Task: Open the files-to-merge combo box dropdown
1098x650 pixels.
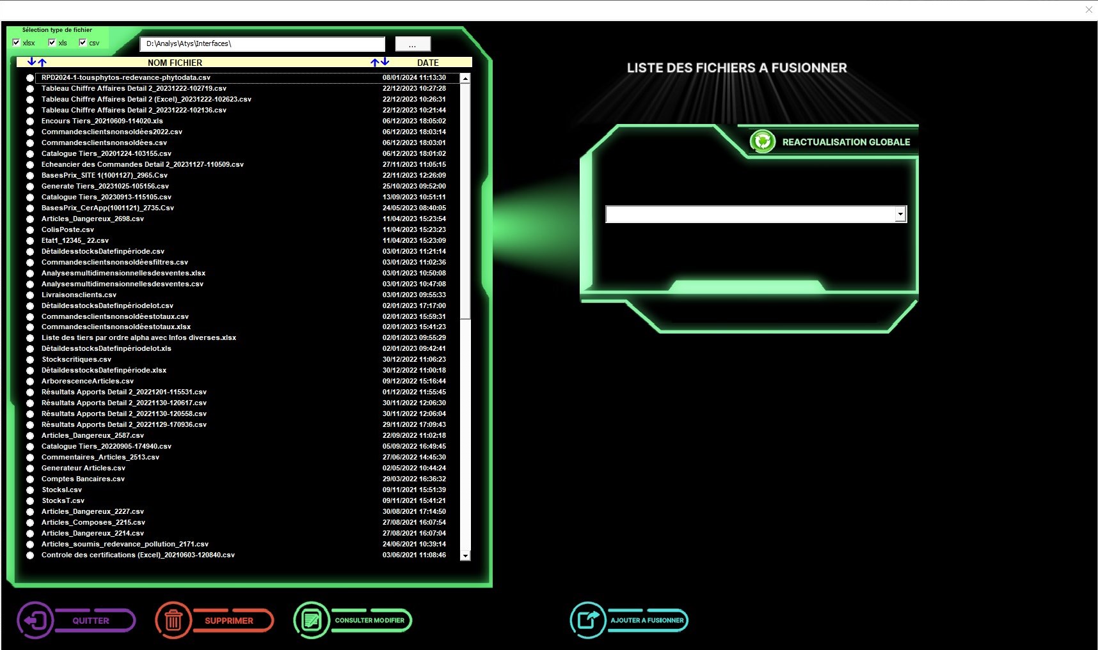Action: pos(900,214)
